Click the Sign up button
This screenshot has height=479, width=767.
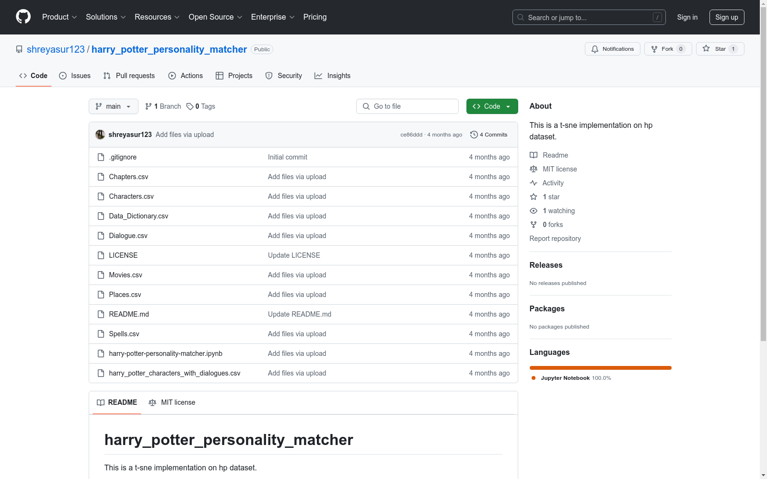click(x=726, y=17)
